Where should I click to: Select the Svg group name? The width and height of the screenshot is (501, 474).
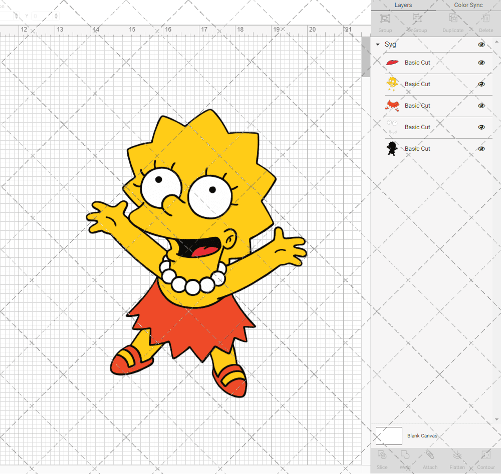pyautogui.click(x=390, y=45)
